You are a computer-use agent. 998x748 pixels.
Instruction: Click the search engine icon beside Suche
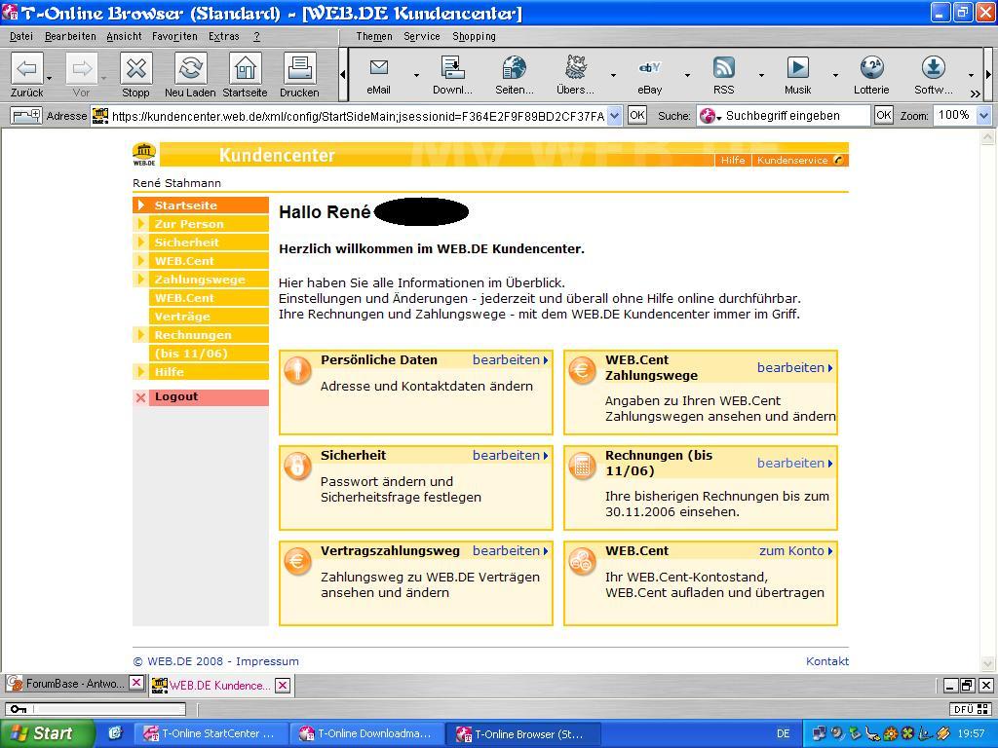tap(708, 116)
